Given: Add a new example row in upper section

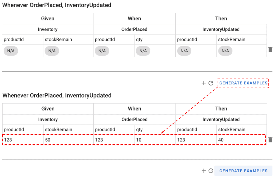Looking at the screenshot, I should [203, 83].
